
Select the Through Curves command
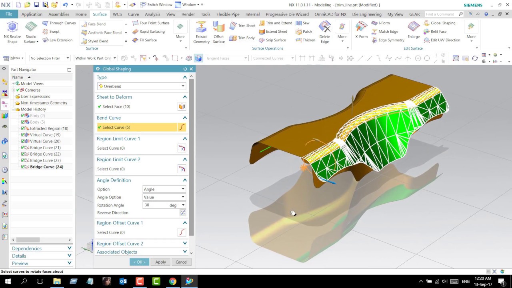tap(59, 23)
